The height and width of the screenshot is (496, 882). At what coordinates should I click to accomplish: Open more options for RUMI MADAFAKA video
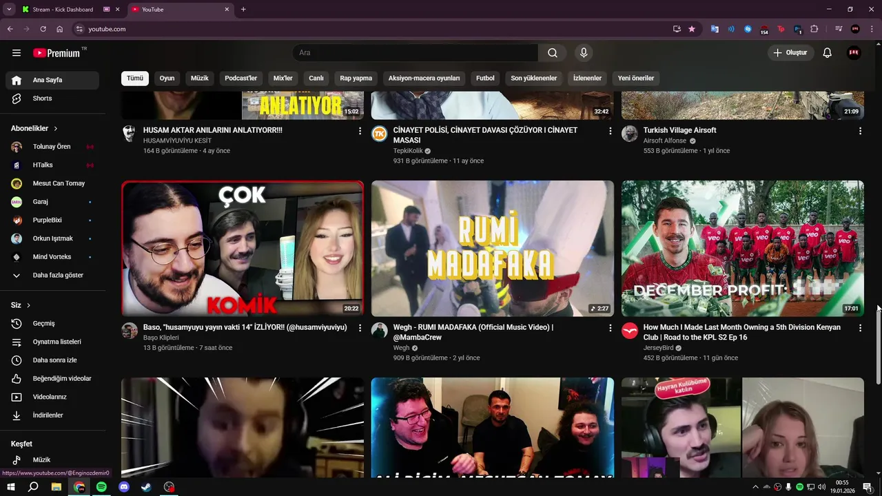pyautogui.click(x=610, y=328)
